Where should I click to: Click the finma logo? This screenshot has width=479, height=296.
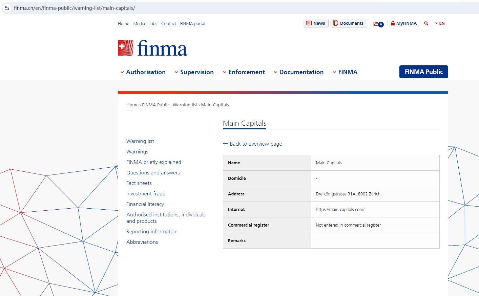(x=152, y=48)
